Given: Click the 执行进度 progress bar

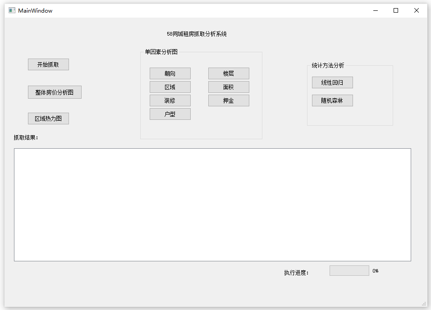Looking at the screenshot, I should [x=349, y=271].
